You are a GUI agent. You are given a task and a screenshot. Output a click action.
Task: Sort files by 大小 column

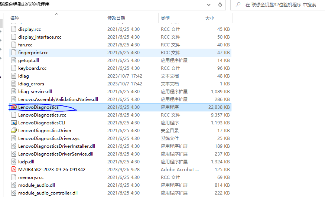tap(210, 18)
